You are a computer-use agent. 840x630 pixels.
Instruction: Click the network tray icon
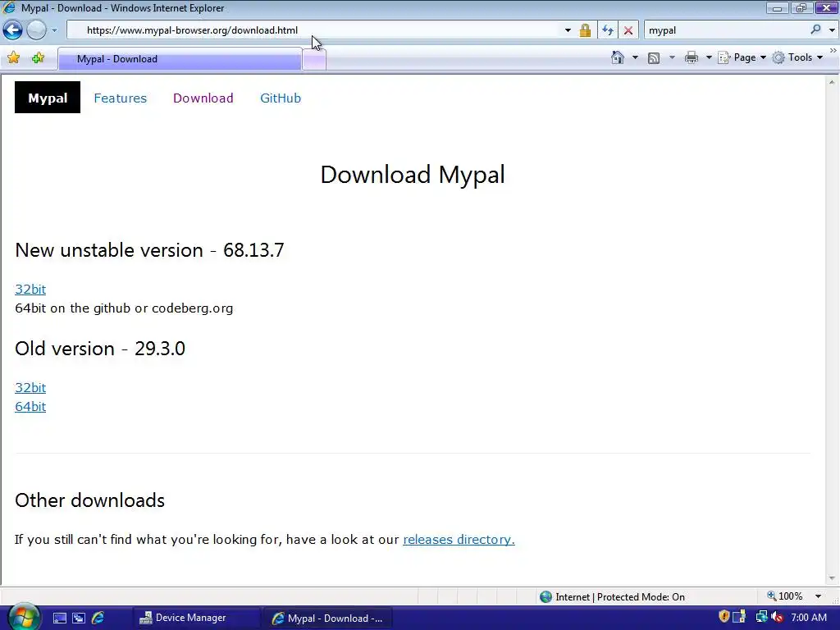[x=760, y=617]
